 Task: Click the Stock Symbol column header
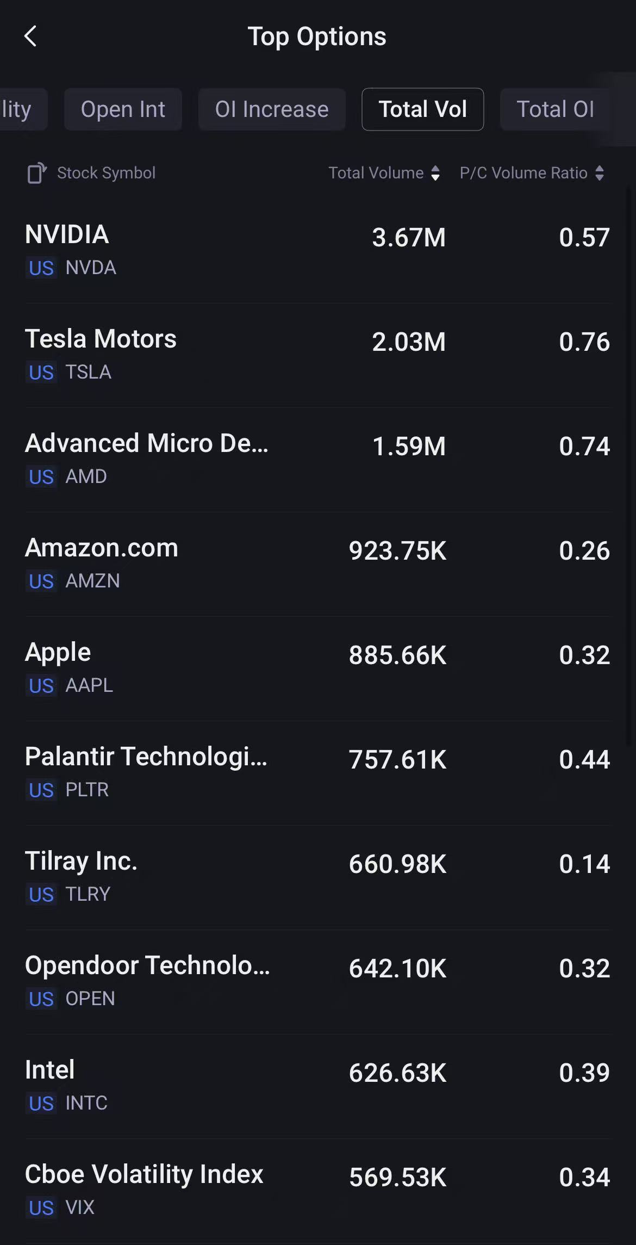point(106,173)
